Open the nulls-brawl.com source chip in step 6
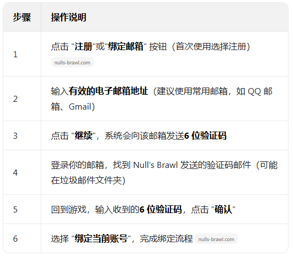This screenshot has height=256, width=293. click(x=216, y=239)
